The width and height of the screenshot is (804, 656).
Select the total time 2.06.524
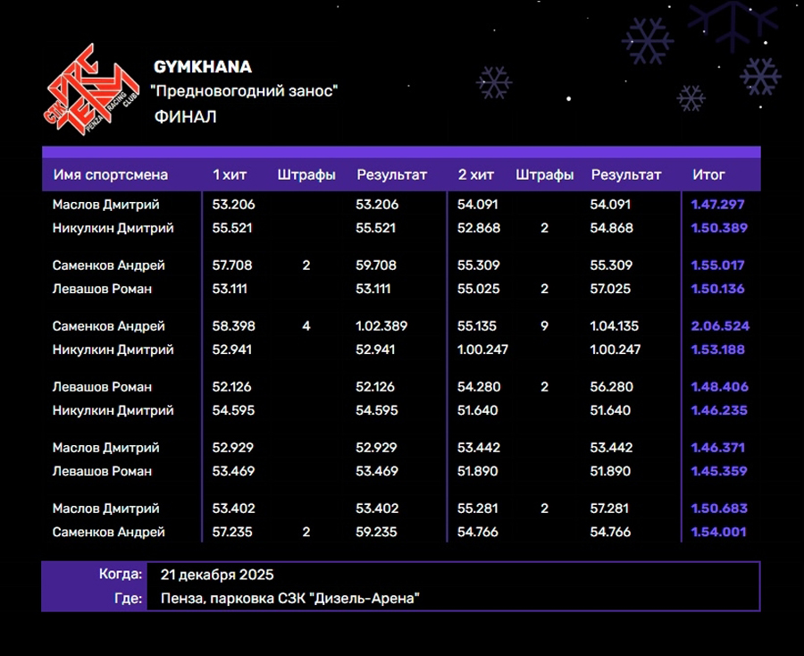click(719, 326)
